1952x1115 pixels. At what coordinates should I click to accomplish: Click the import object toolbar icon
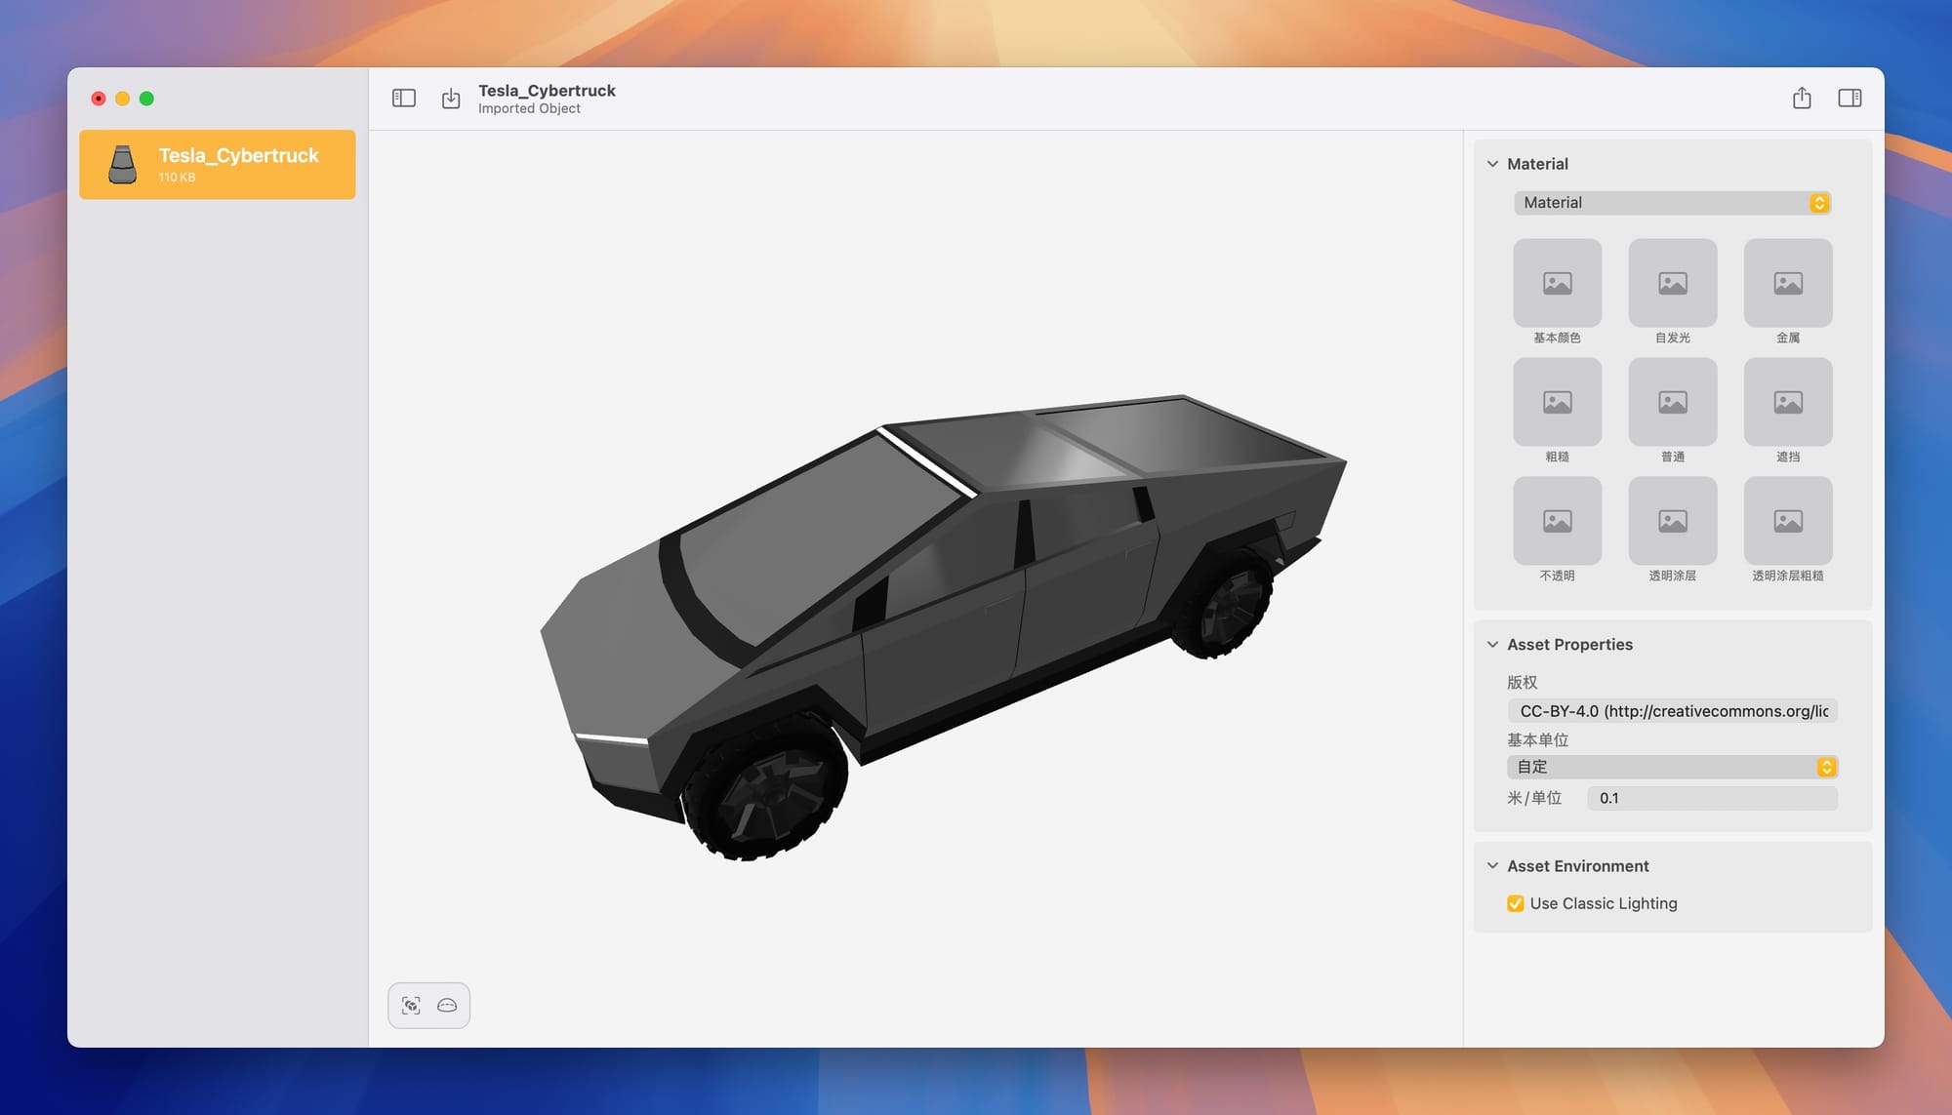point(451,99)
